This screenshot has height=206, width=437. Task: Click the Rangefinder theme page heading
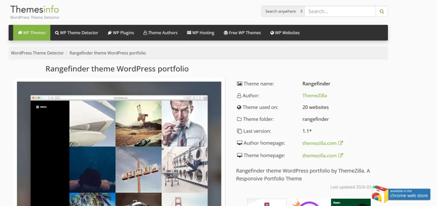(117, 69)
